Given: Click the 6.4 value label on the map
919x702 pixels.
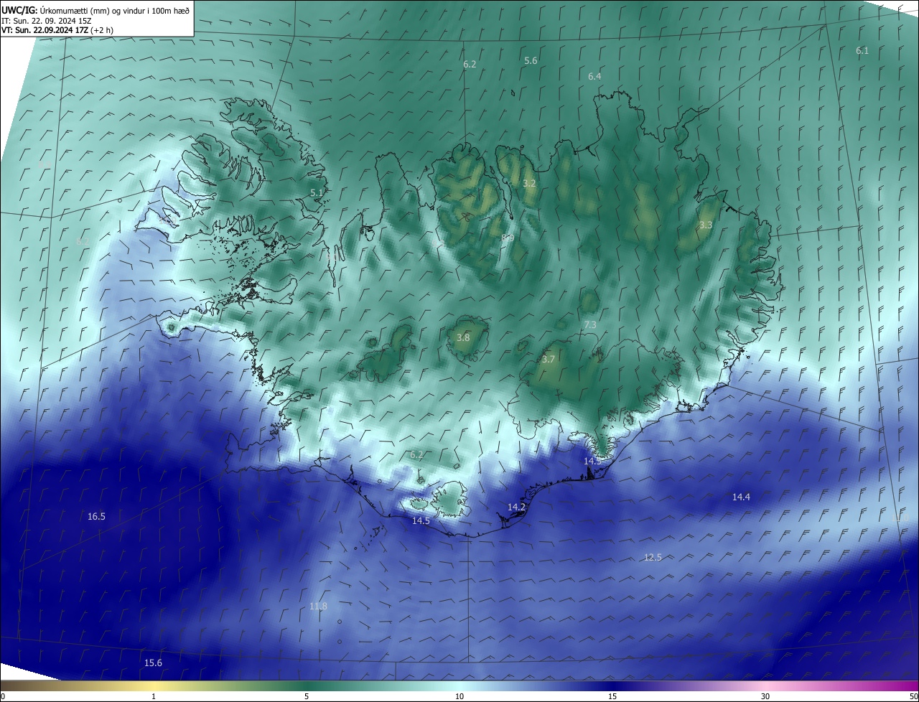Looking at the screenshot, I should 594,76.
